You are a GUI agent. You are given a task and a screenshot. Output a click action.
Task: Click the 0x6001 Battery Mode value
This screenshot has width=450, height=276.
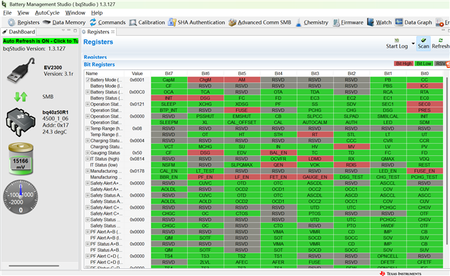[x=137, y=80]
